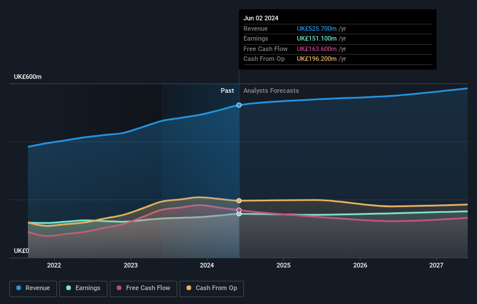This screenshot has width=477, height=304.
Task: Toggle the Free Cash Flow legend button
Action: [144, 288]
